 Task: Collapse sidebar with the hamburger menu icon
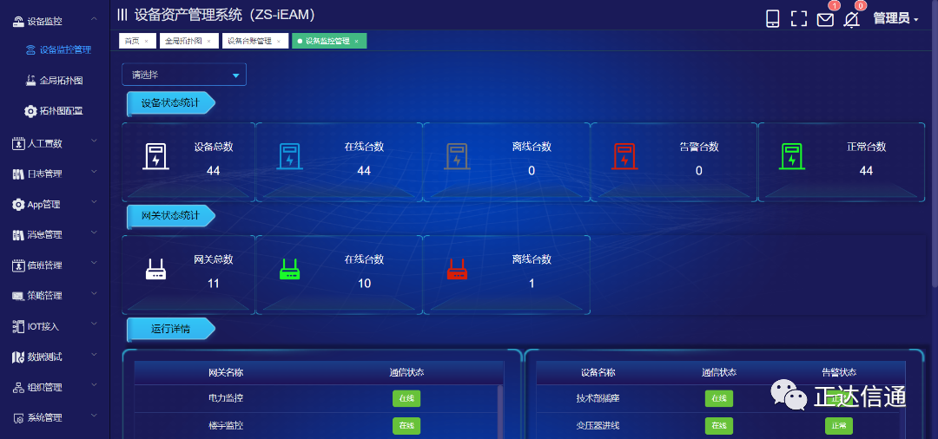[122, 15]
